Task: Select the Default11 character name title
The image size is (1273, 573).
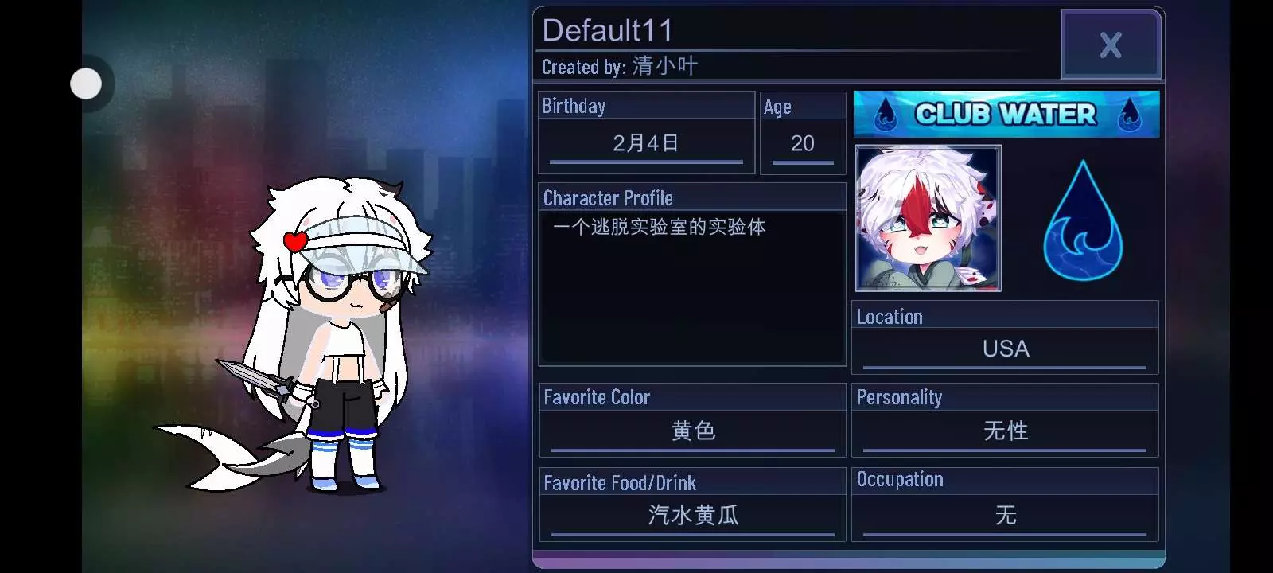Action: [x=607, y=31]
